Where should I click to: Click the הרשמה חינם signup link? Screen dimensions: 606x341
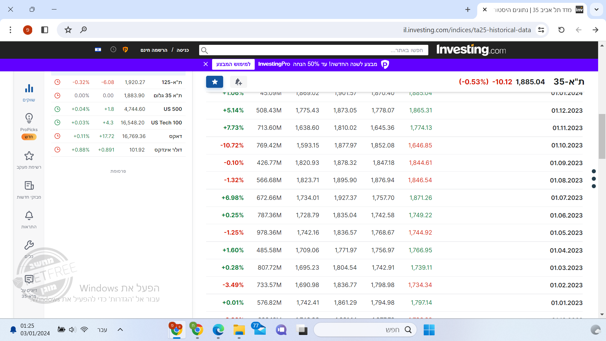pyautogui.click(x=154, y=50)
